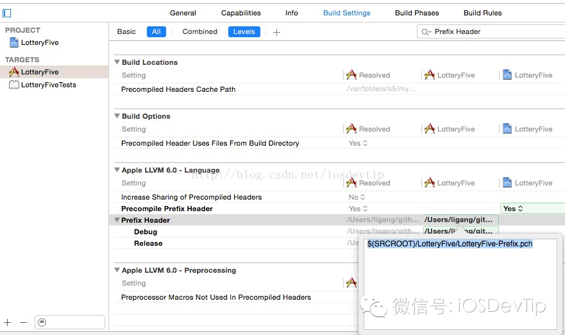Select LotteryFiveTests target icon
The width and height of the screenshot is (565, 335).
(x=14, y=85)
